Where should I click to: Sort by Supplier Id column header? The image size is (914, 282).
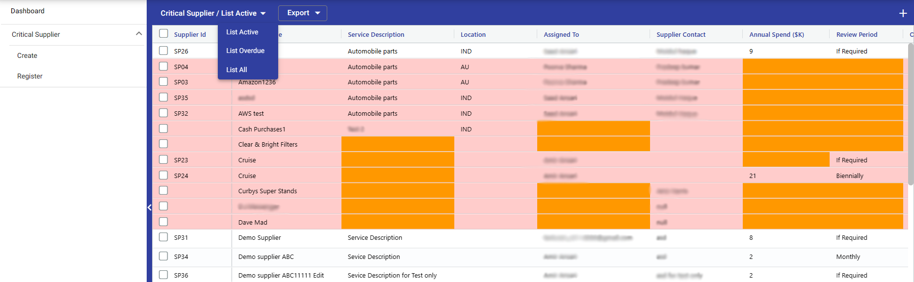[190, 34]
